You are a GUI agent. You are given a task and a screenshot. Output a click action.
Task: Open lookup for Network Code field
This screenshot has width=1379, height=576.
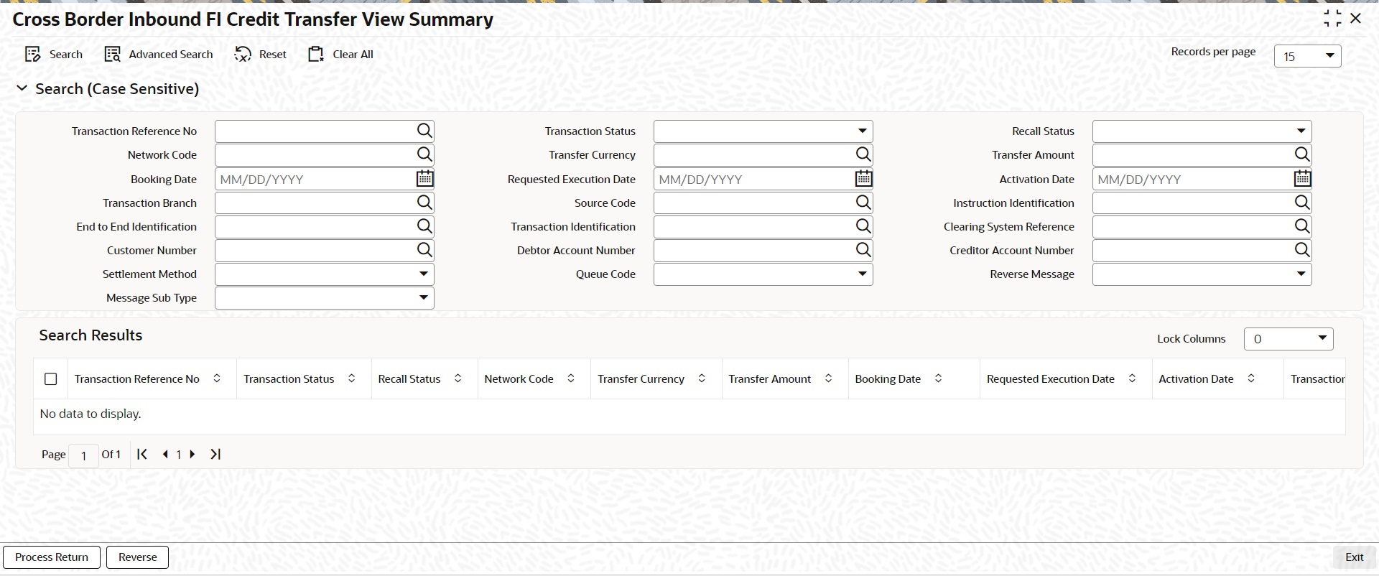[x=424, y=154]
